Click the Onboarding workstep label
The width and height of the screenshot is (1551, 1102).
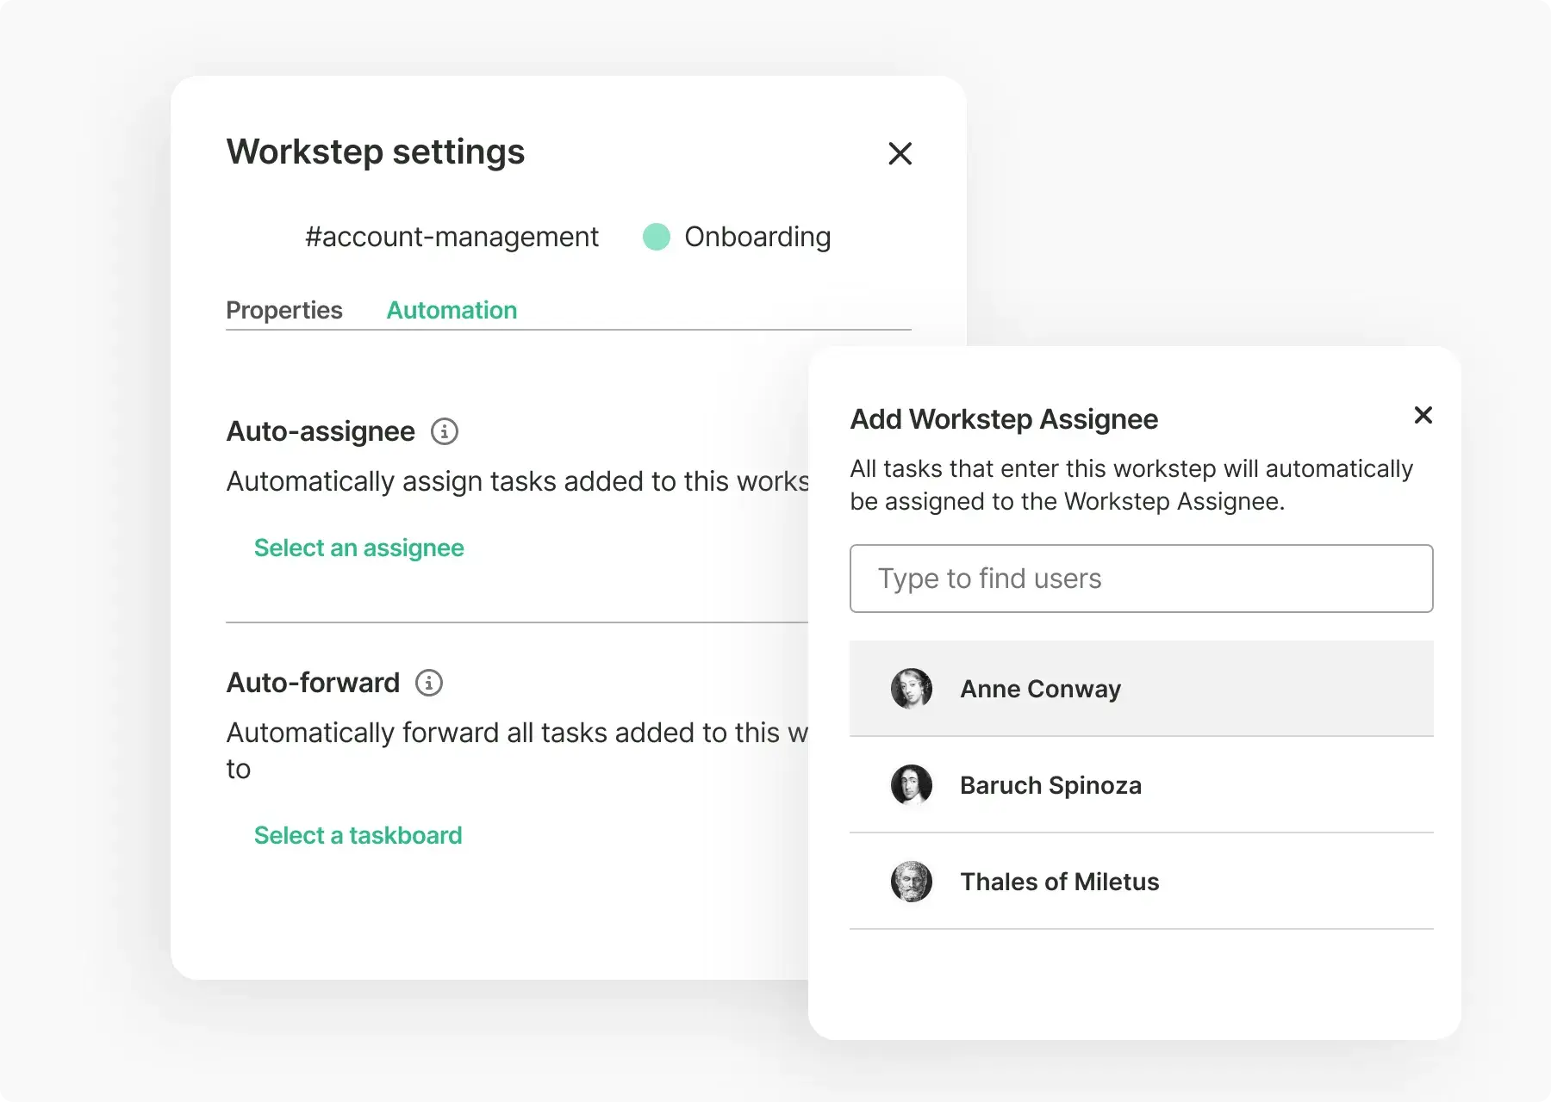click(x=757, y=237)
